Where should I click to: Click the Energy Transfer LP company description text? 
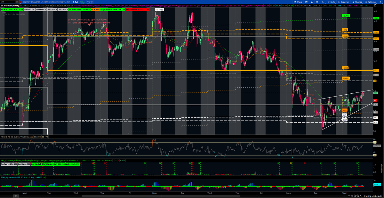(x=46, y=2)
